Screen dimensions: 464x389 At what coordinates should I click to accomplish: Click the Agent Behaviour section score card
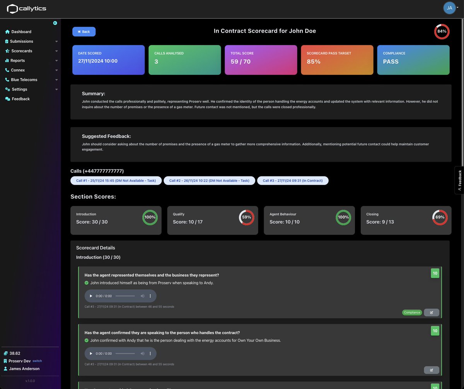(x=309, y=220)
